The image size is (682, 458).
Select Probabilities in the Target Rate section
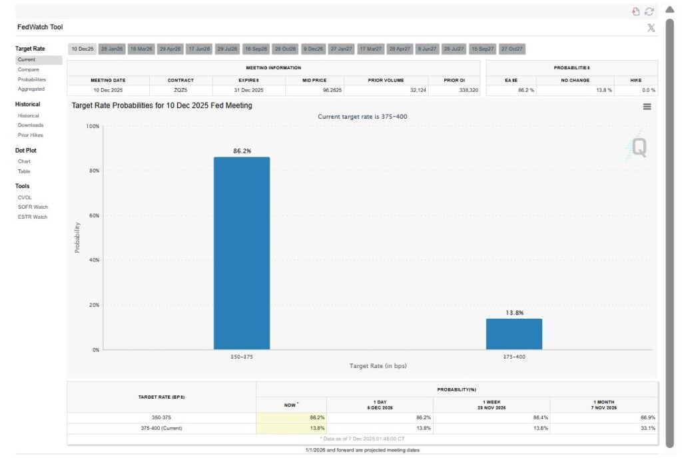click(32, 79)
